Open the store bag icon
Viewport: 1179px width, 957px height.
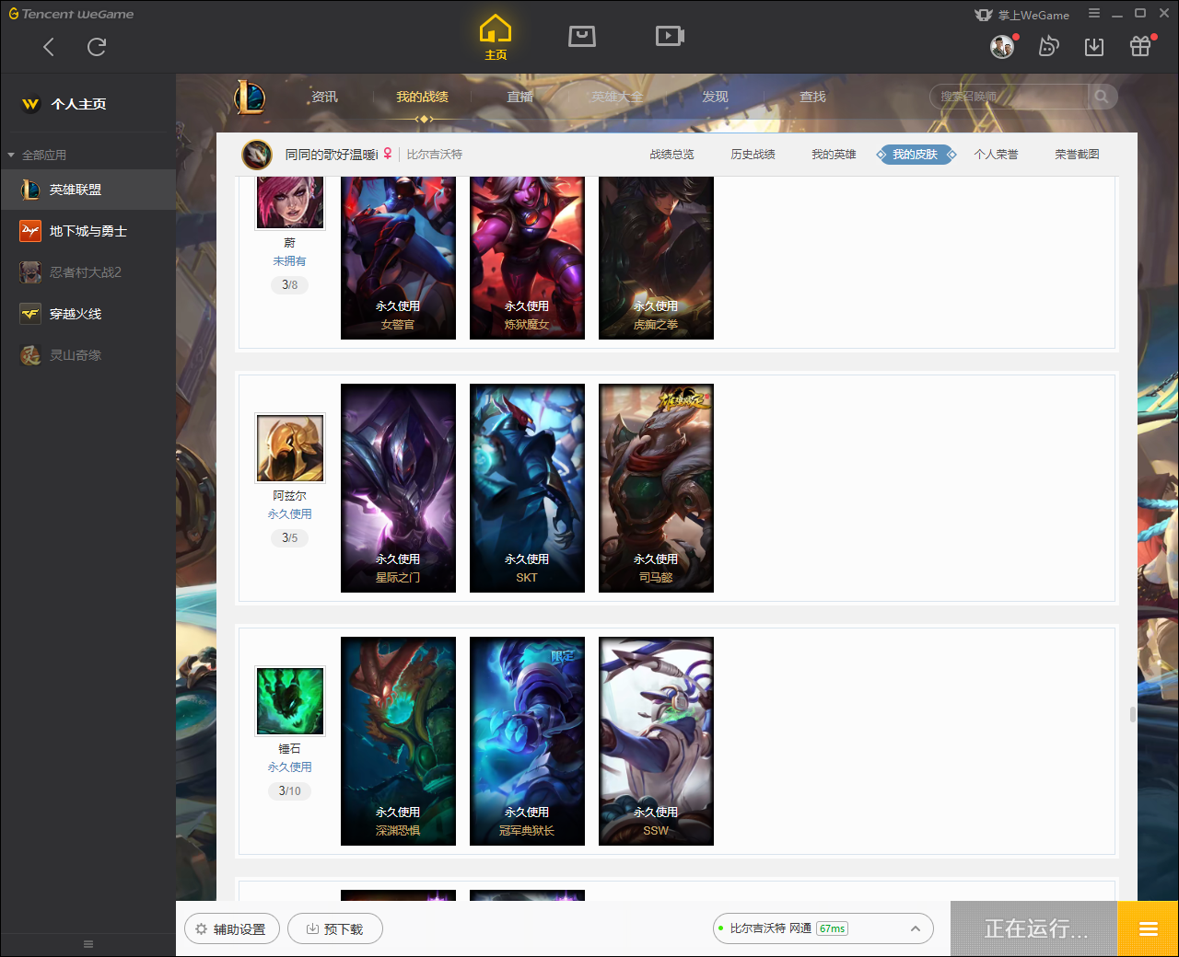click(x=582, y=36)
